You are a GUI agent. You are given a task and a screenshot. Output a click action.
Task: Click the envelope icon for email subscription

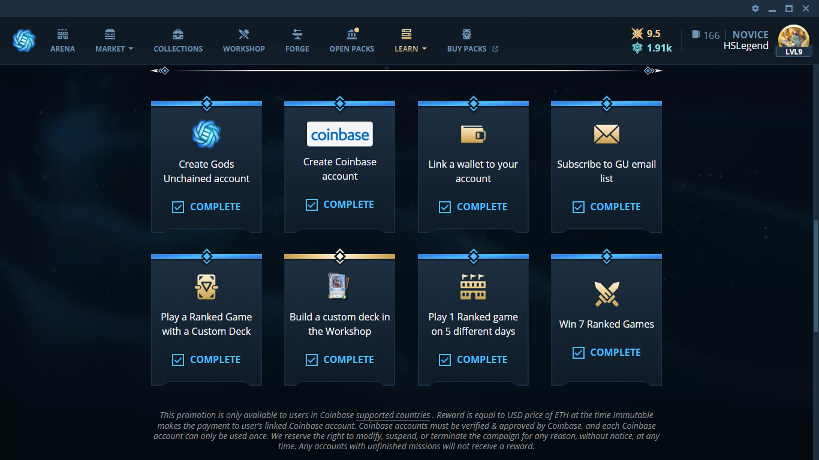tap(606, 134)
